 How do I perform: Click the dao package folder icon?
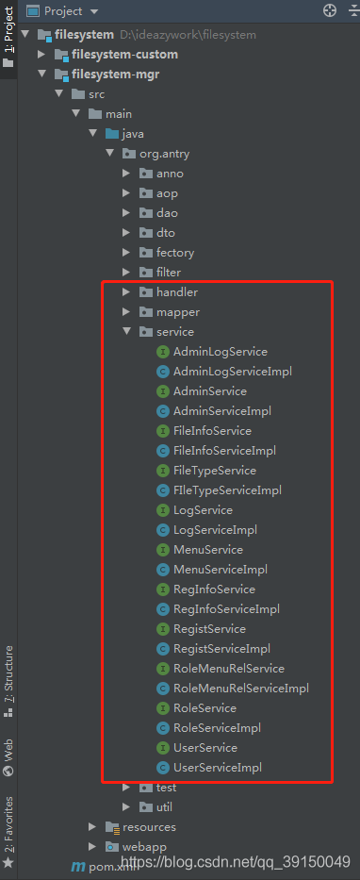(x=146, y=213)
